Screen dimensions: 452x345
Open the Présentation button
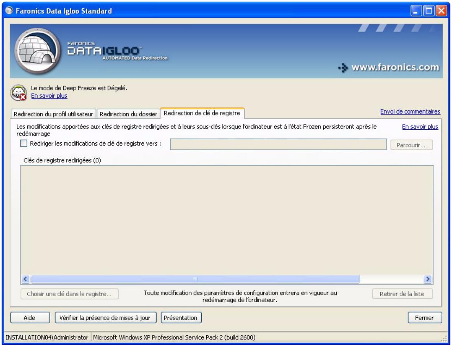(181, 318)
